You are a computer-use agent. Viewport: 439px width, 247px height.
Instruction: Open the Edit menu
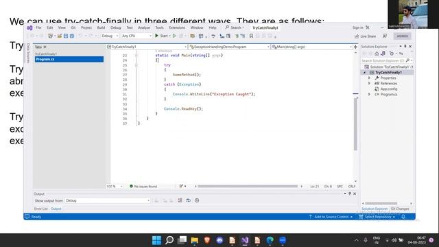coord(50,27)
